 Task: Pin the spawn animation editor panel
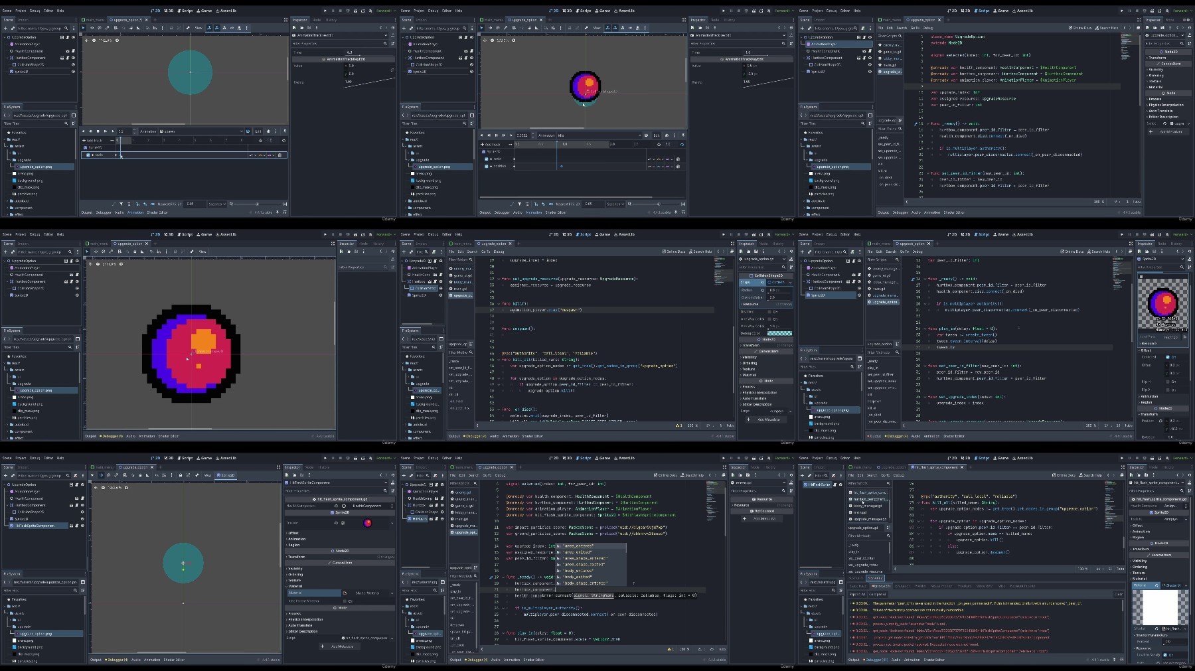[285, 131]
